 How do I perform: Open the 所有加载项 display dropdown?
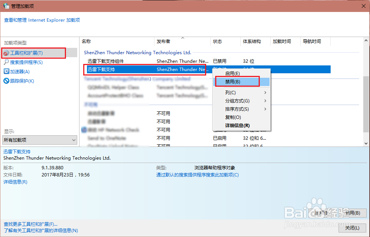40,140
